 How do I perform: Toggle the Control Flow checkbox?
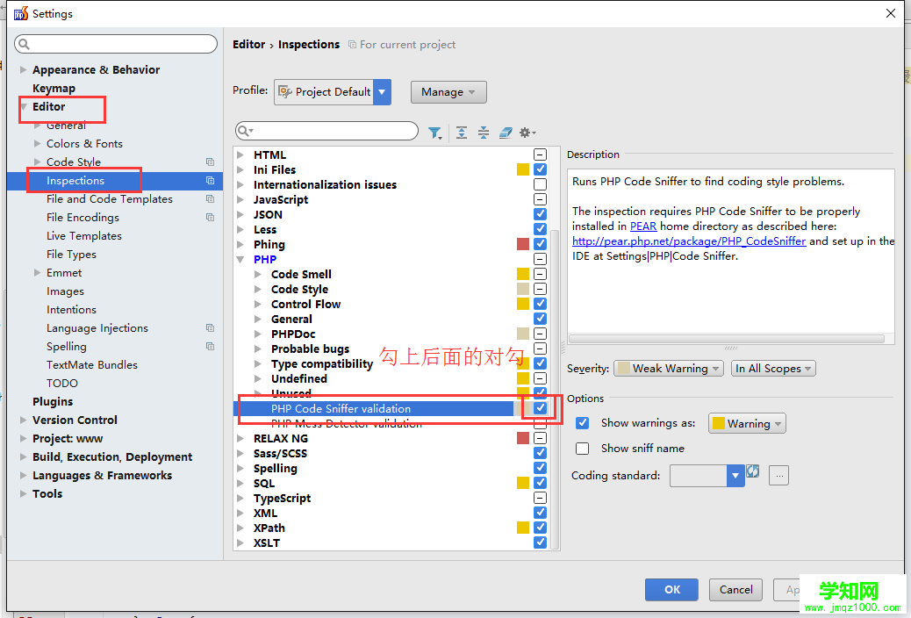click(x=541, y=304)
